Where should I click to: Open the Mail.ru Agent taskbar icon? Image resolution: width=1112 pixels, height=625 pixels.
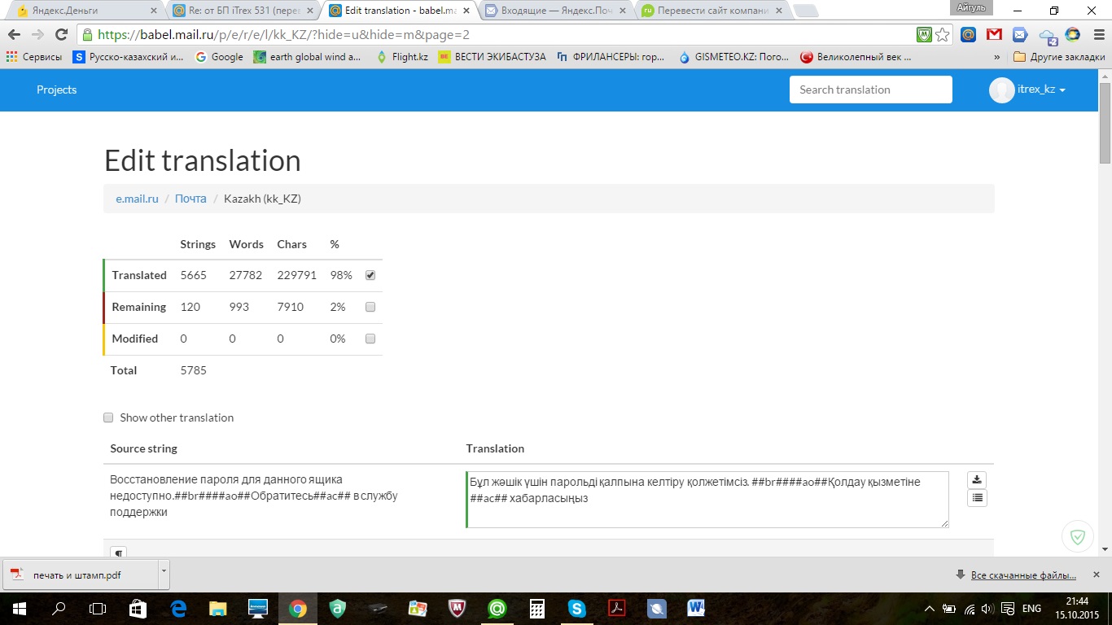497,608
